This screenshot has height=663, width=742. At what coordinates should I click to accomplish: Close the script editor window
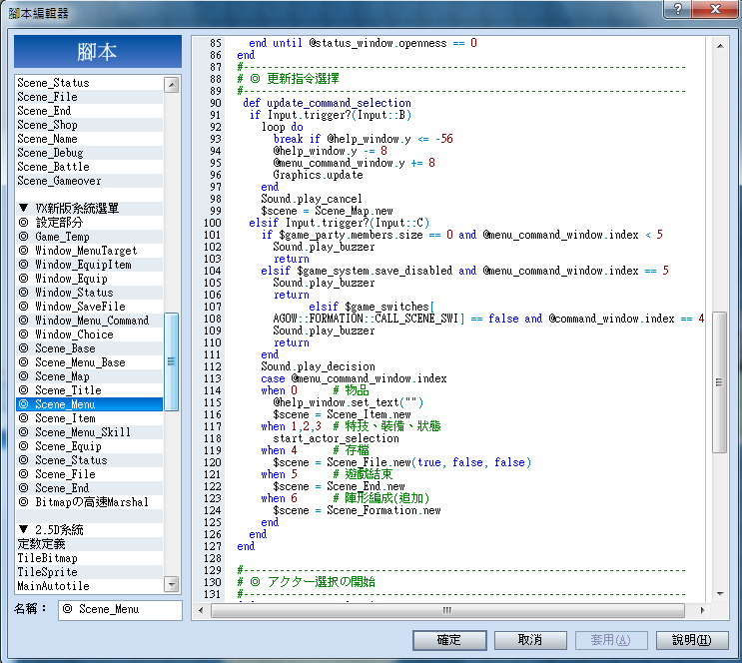point(715,9)
